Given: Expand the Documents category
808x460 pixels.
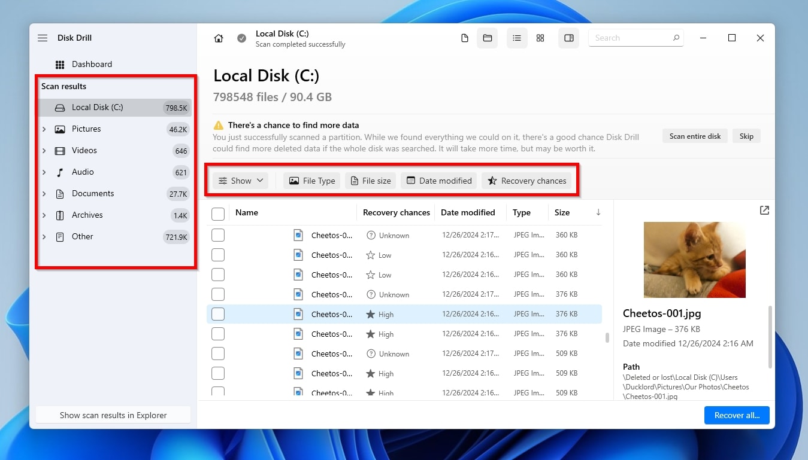Looking at the screenshot, I should pyautogui.click(x=44, y=194).
